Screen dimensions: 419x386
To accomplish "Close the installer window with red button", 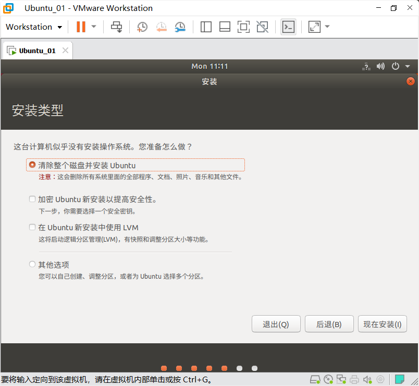I will click(411, 81).
